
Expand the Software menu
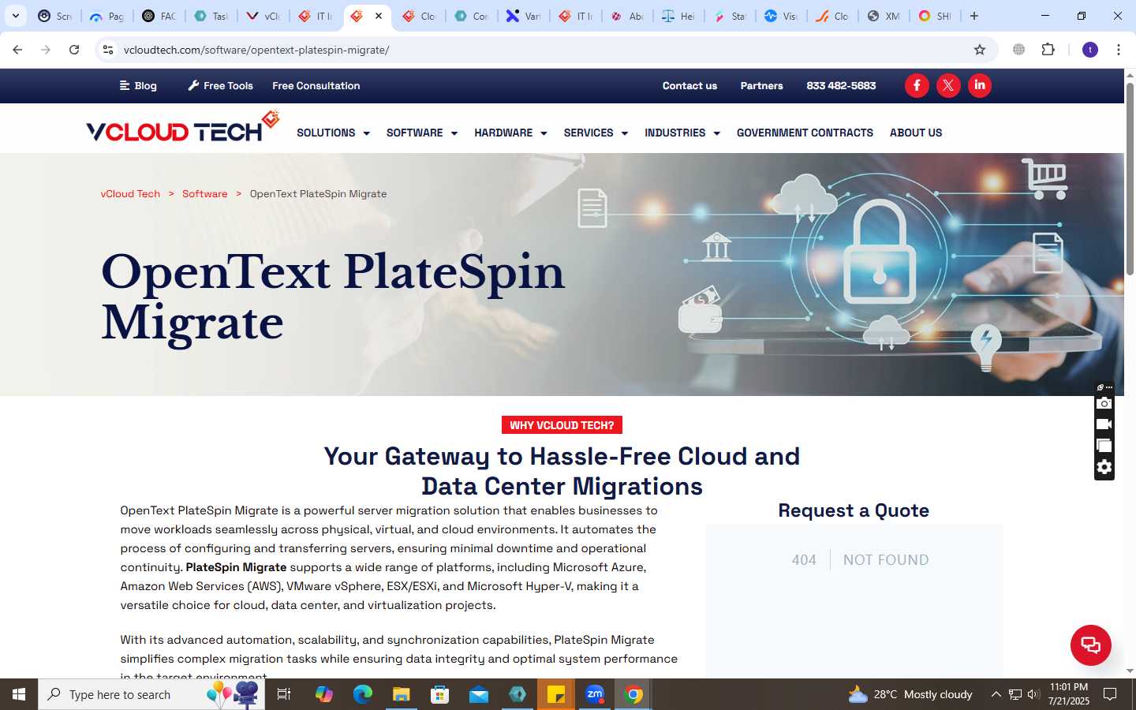tap(422, 133)
